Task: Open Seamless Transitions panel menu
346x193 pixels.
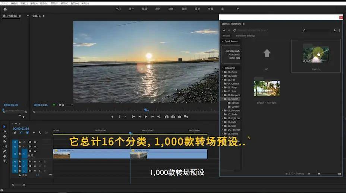Action: coord(243,24)
